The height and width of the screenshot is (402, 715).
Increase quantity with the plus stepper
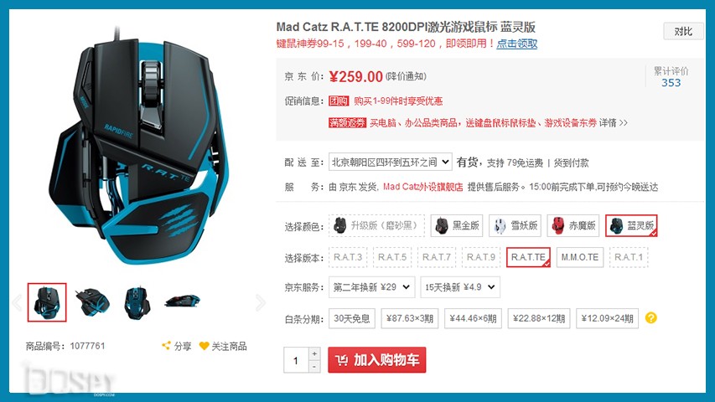(x=314, y=353)
